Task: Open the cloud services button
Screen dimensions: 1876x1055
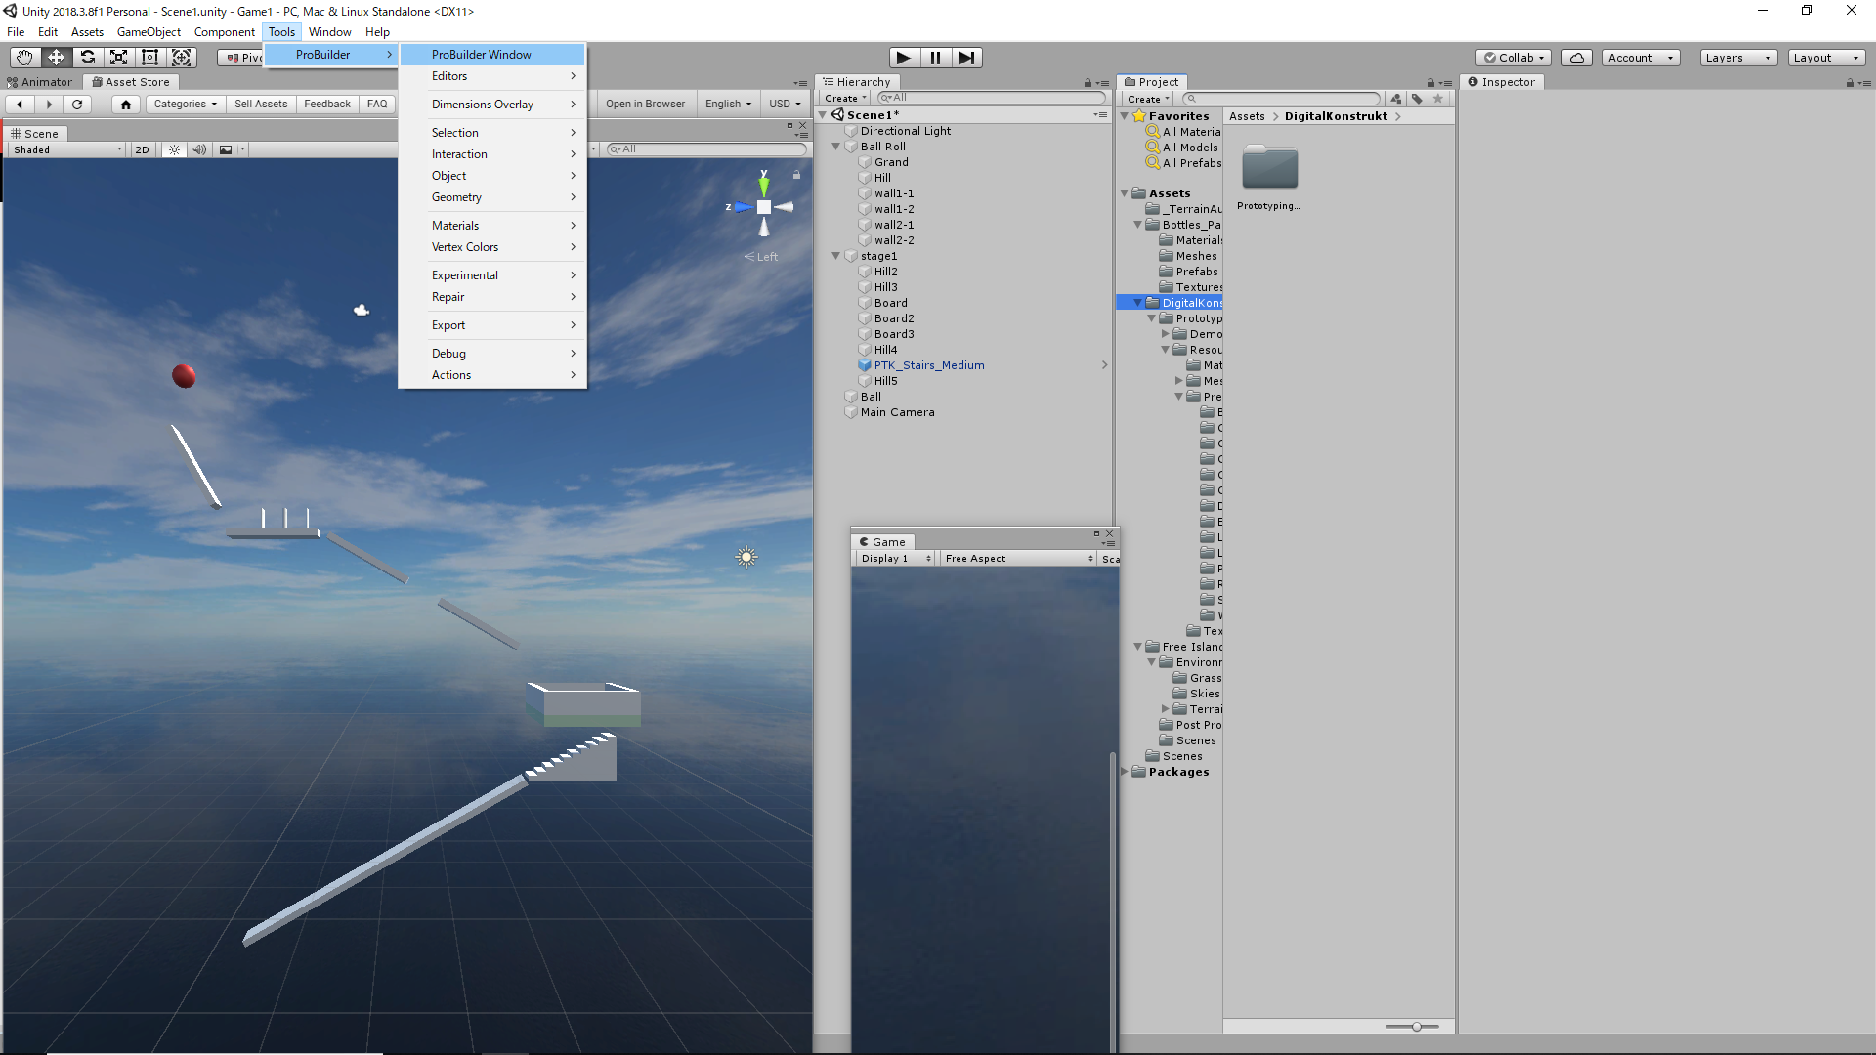Action: coord(1577,58)
